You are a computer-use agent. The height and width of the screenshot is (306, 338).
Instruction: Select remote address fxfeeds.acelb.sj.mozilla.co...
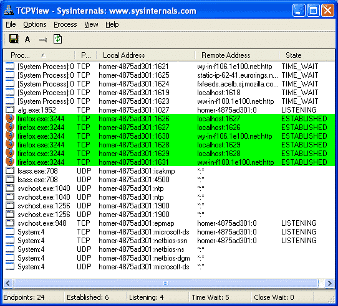pos(238,84)
